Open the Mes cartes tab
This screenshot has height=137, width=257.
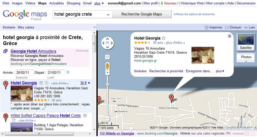[x=26, y=28]
